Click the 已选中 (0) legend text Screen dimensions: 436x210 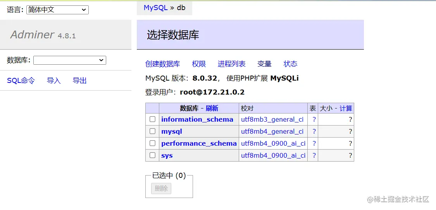[169, 176]
